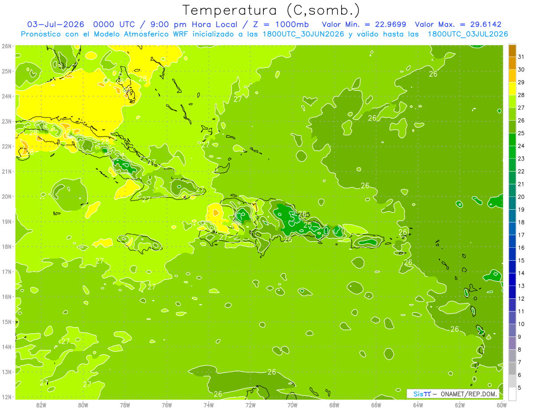Image resolution: width=533 pixels, height=411 pixels.
Task: Select the 22N latitude axis label
Action: 7,146
